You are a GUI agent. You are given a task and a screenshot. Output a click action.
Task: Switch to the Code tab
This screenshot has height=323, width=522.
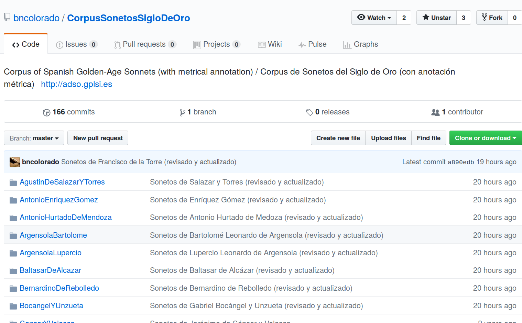(x=26, y=44)
